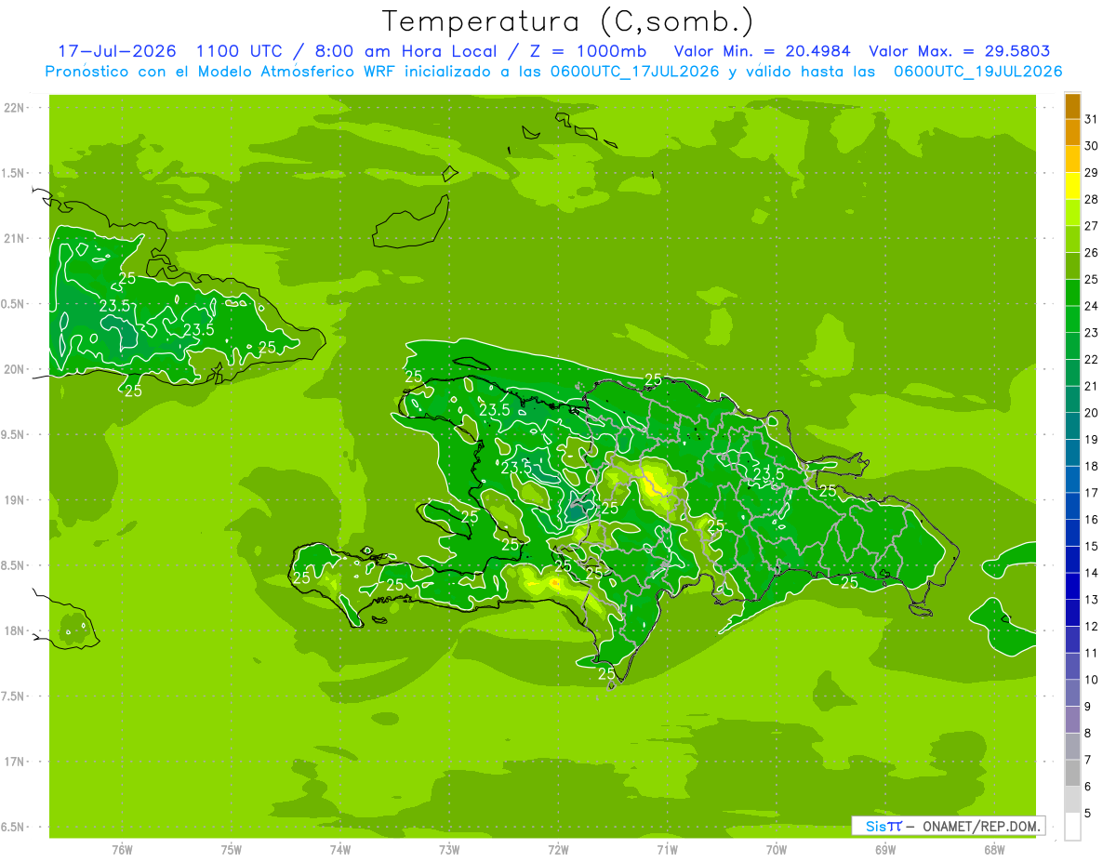
Task: Click the yellow legend band between 28 and 29
Action: [x=1072, y=186]
